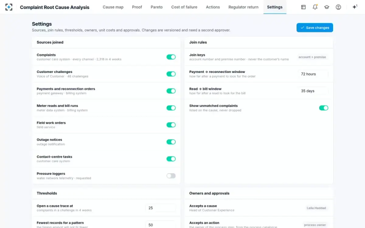The image size is (365, 228).
Task: Open the Pareto tab
Action: 157,7
